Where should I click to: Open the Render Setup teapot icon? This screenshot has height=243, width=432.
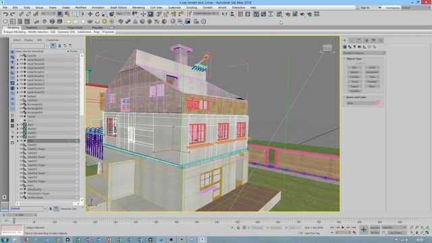pyautogui.click(x=288, y=14)
